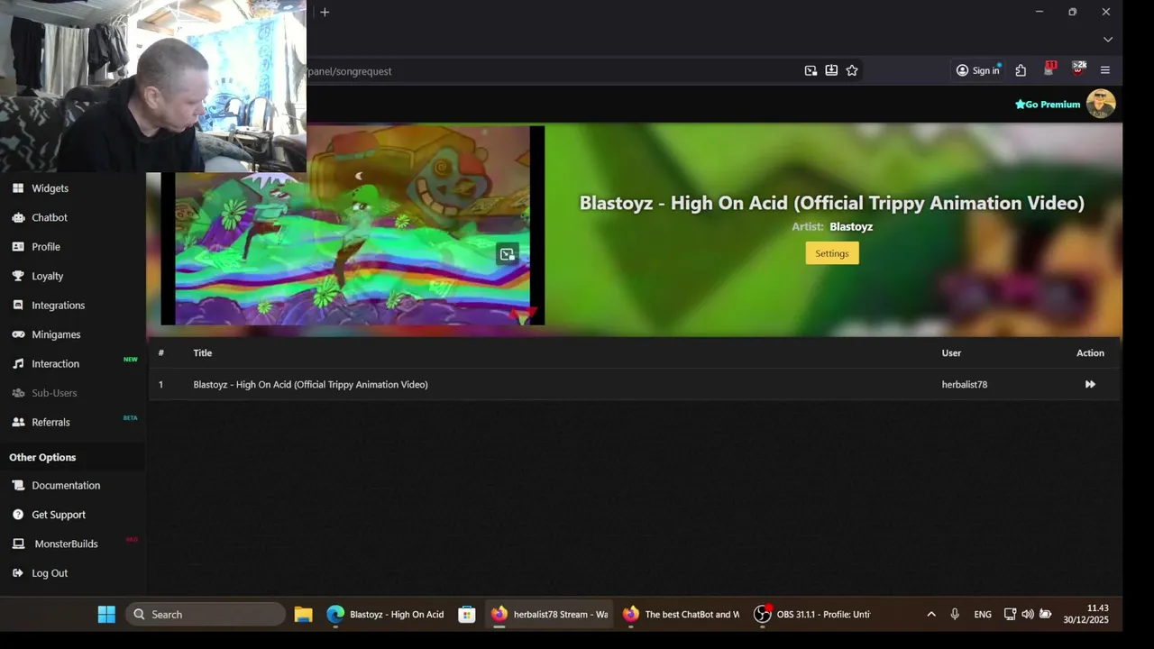
Task: Click the picture-in-picture icon in the address bar
Action: coord(811,70)
